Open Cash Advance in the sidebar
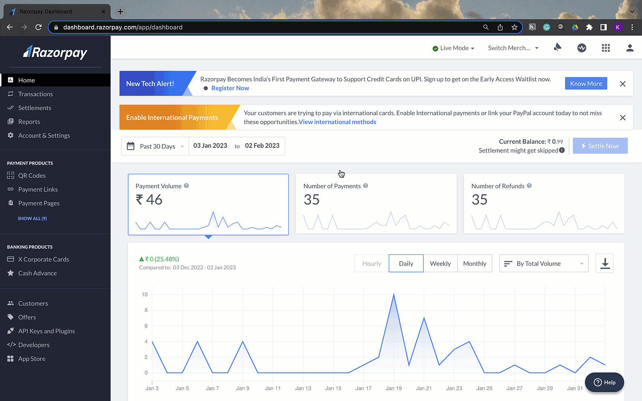642x401 pixels. pos(55,273)
